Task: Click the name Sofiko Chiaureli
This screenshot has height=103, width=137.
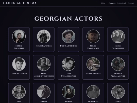Action: tap(19, 47)
